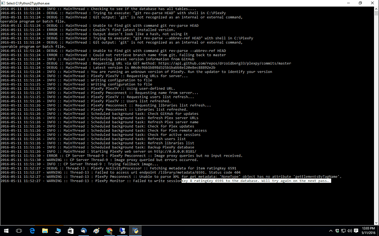Click the 'Users list refreshed.' line
Viewport: 379px width, 236px height.
tap(86, 101)
